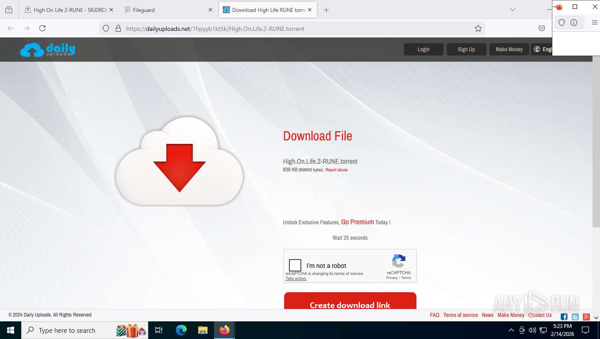Open the Contact Us footer link
This screenshot has height=339, width=600.
[540, 315]
